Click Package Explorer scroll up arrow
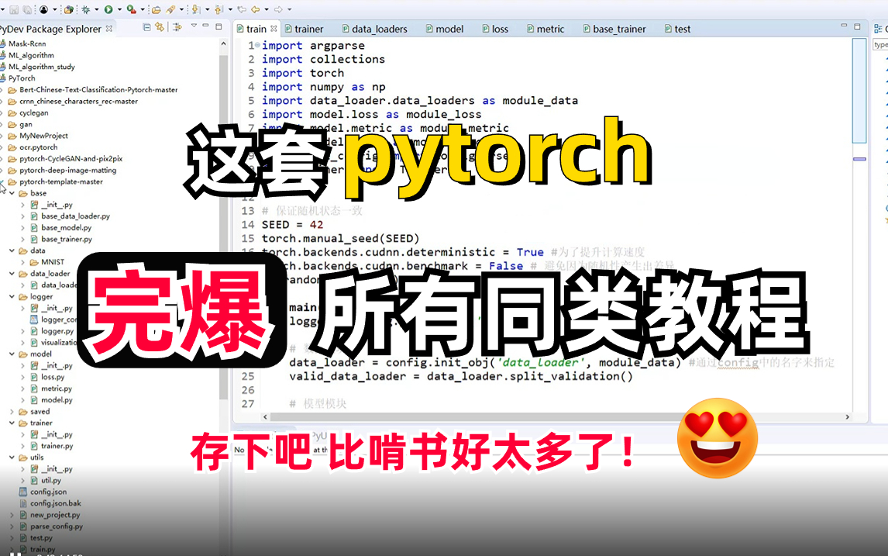888x556 pixels. 223,43
